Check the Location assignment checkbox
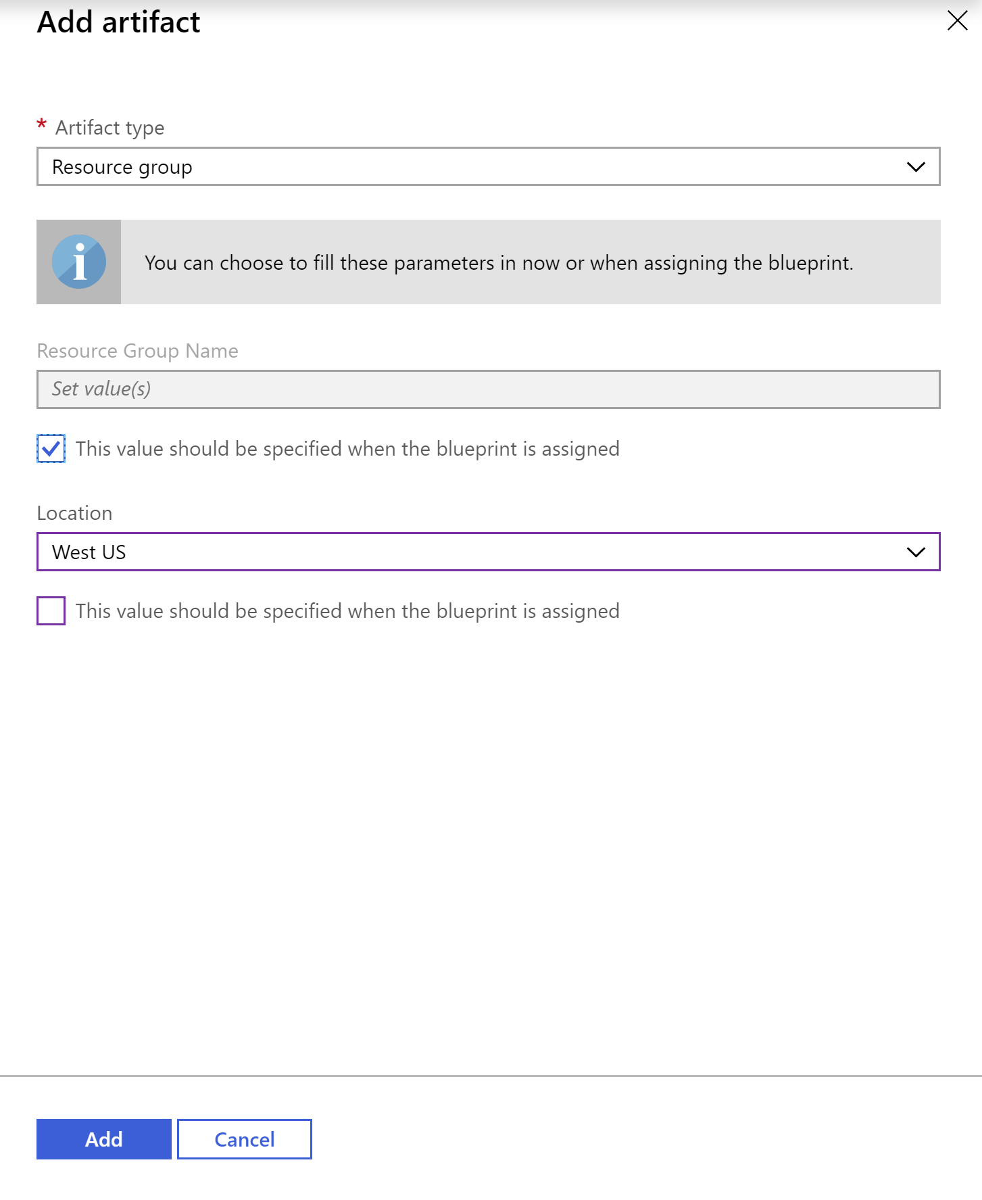Viewport: 982px width, 1200px height. (x=51, y=610)
